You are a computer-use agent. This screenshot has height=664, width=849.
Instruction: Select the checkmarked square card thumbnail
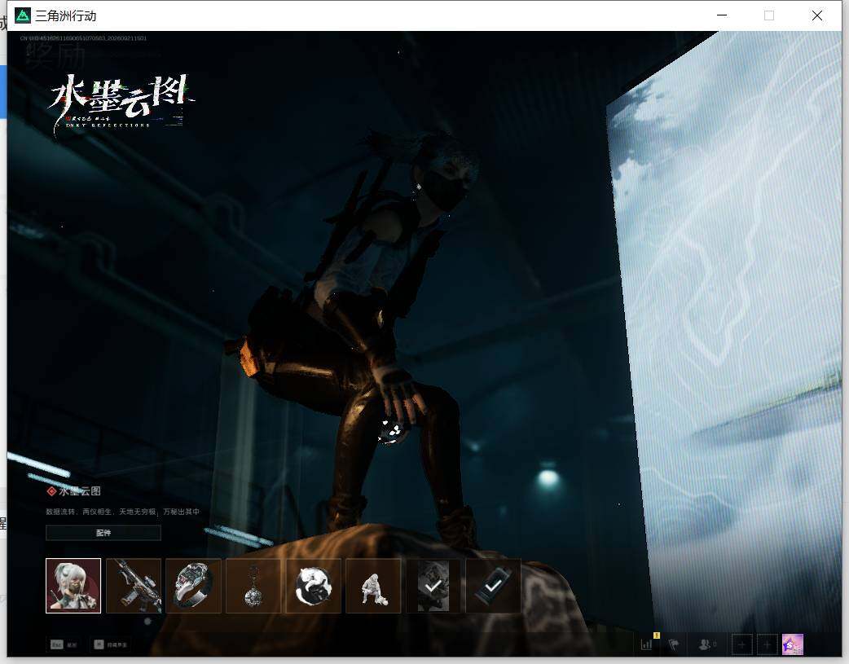tap(433, 586)
